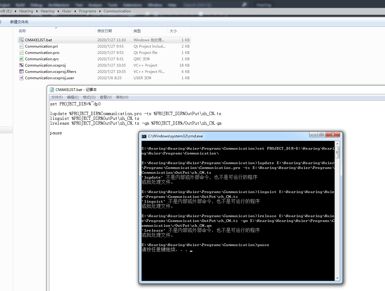Go to the Huier folder in the breadcrumb
This screenshot has width=385, height=291.
pos(67,11)
